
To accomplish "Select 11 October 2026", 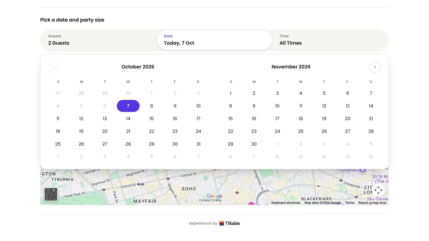I will coord(58,118).
